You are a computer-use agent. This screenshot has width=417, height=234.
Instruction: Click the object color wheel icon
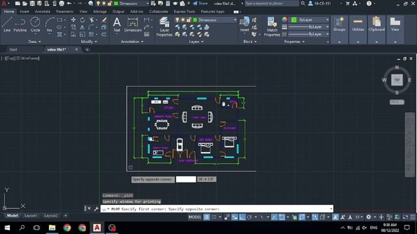pos(285,19)
